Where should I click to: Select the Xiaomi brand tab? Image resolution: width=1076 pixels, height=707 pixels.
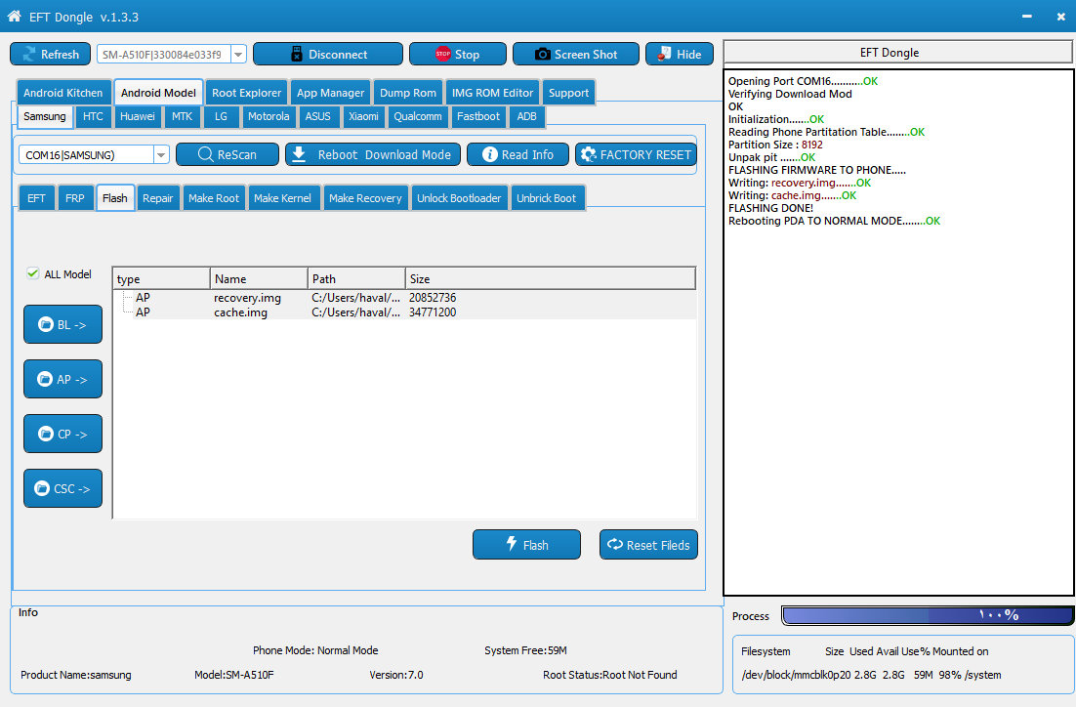point(363,116)
